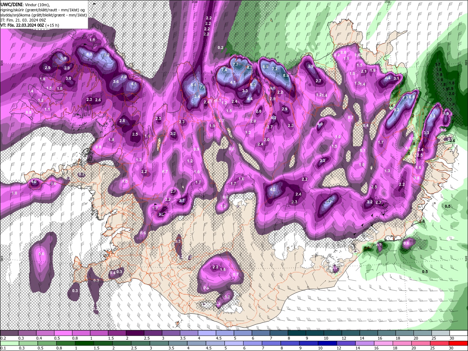This screenshot has height=351, width=468.
Task: Click the 'slydda/snjókoma' legend description line
Action: click(44, 15)
